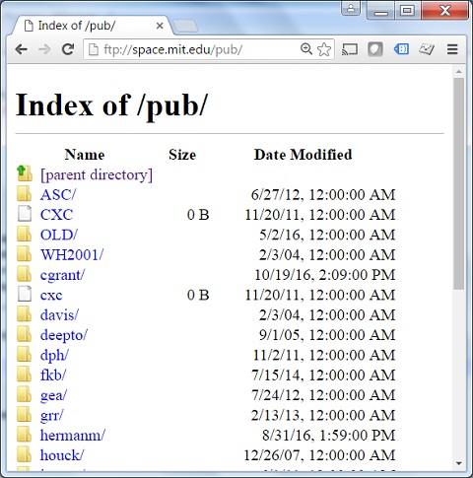Viewport: 473px width, 478px height.
Task: Open the houck/ folder link
Action: pos(62,455)
